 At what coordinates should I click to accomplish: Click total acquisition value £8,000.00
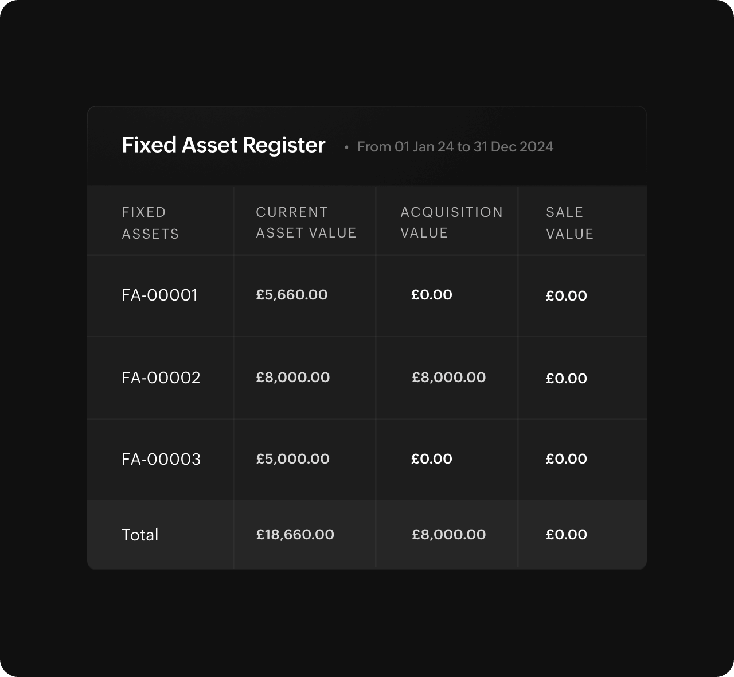(448, 535)
